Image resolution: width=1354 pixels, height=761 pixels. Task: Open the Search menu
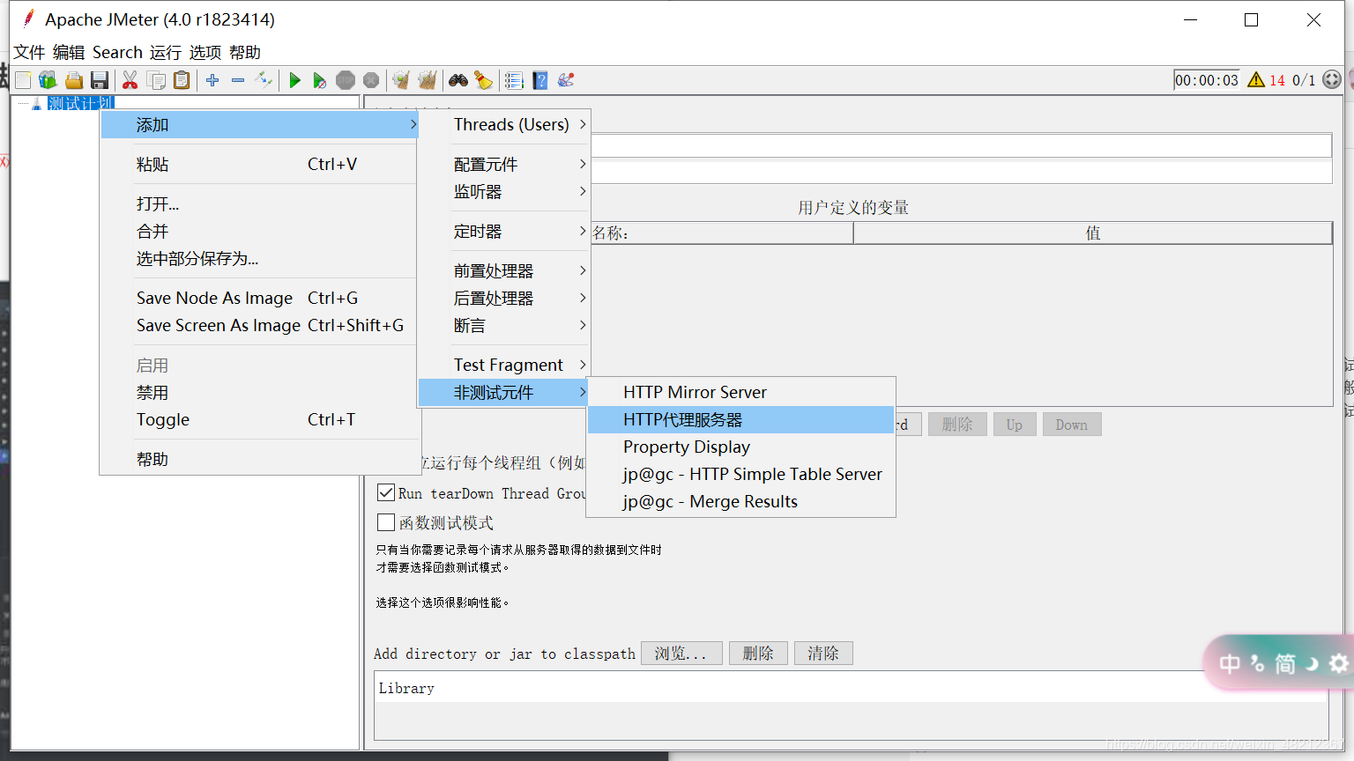click(117, 52)
